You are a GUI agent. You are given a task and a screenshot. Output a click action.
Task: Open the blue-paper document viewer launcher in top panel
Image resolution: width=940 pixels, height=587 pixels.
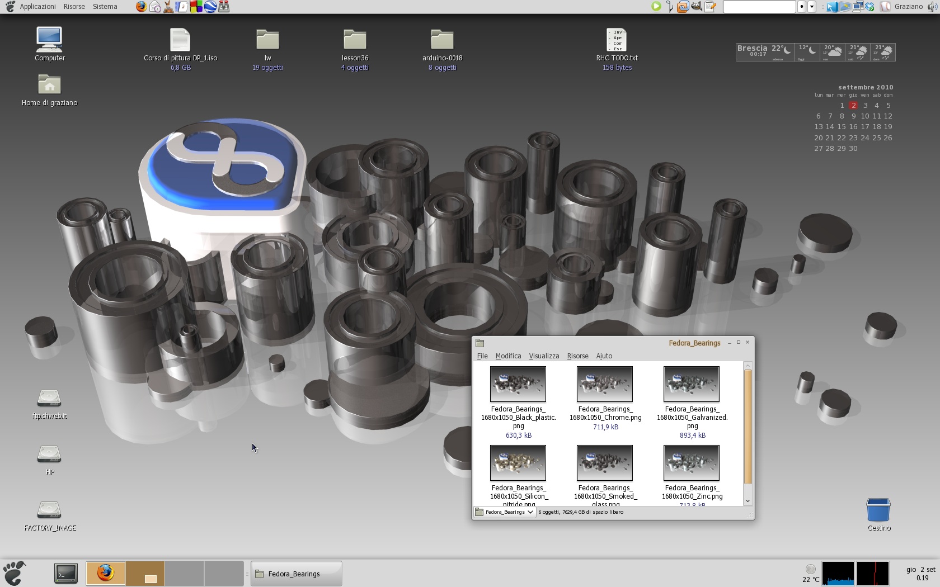[x=182, y=7]
